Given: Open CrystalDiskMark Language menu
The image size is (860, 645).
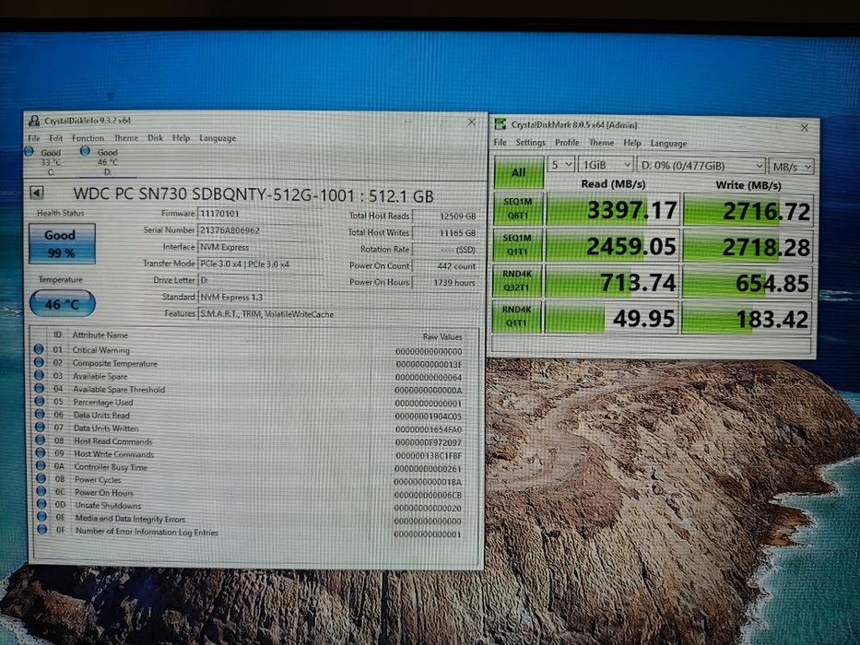Looking at the screenshot, I should tap(668, 144).
